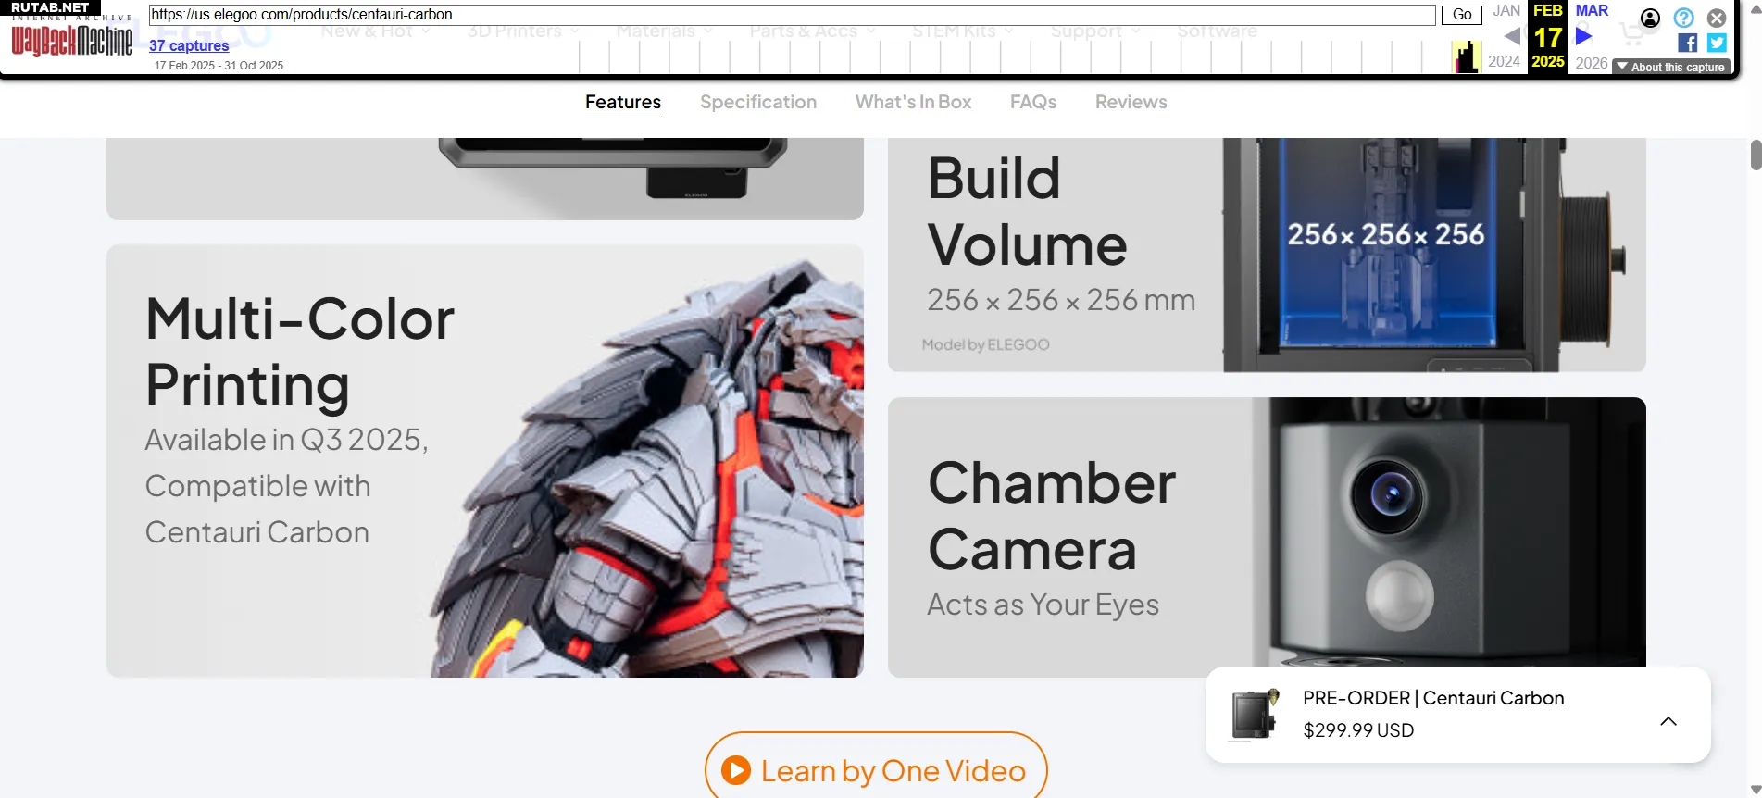Click the play icon in Learn by One Video

tap(736, 770)
